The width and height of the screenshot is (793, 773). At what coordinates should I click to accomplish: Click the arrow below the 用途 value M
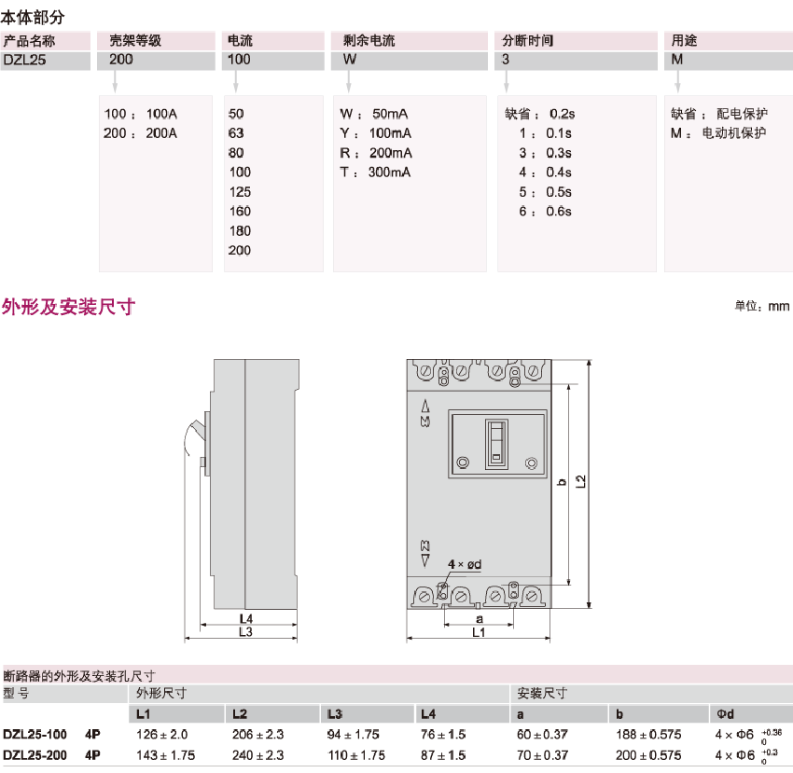678,82
